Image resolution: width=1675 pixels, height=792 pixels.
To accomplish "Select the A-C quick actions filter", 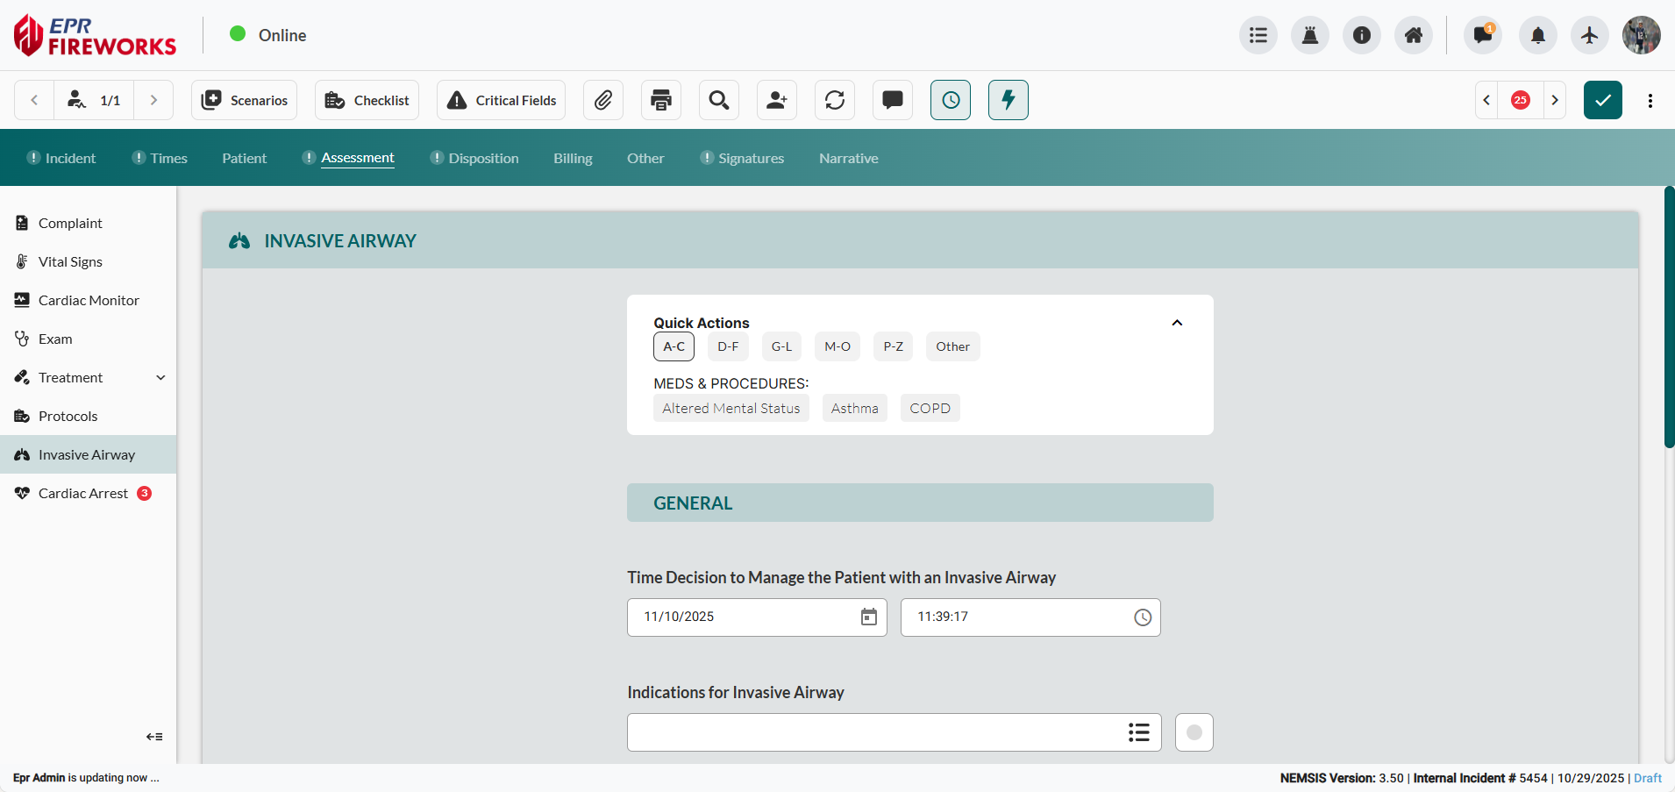I will click(674, 346).
